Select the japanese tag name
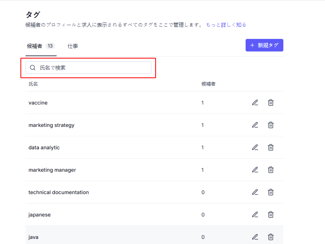325x244 pixels. [40, 215]
